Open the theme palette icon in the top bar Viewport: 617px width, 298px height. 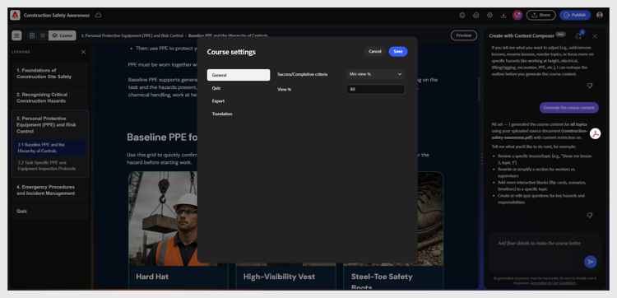462,15
